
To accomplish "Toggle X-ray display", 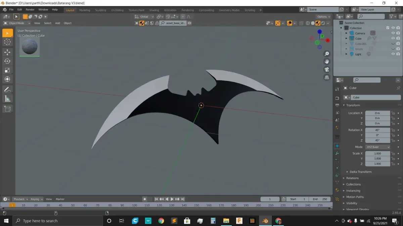I will point(301,23).
